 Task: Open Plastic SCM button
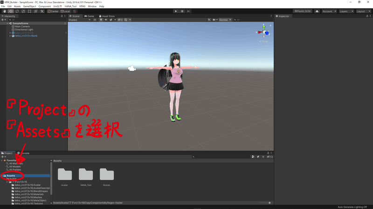coord(303,11)
